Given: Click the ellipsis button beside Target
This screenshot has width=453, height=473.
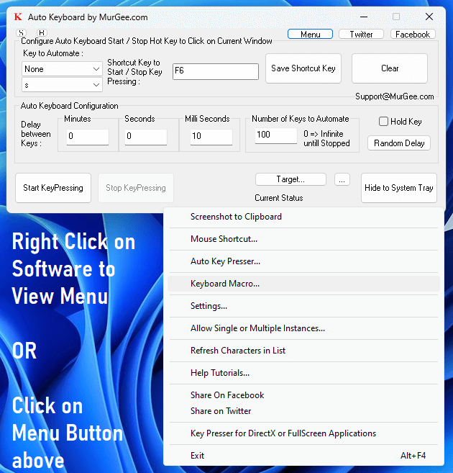Looking at the screenshot, I should (342, 179).
